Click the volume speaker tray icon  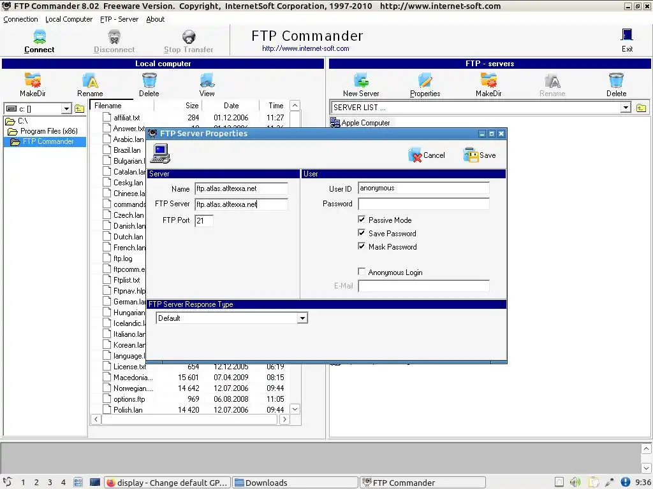click(x=575, y=483)
